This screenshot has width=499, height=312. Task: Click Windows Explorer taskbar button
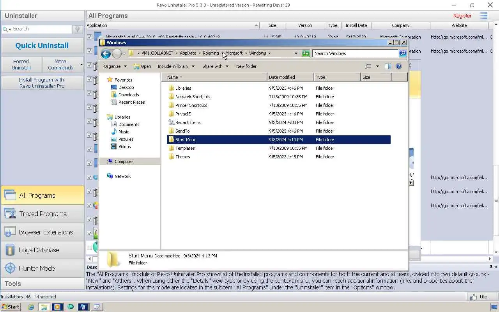pyautogui.click(x=44, y=307)
